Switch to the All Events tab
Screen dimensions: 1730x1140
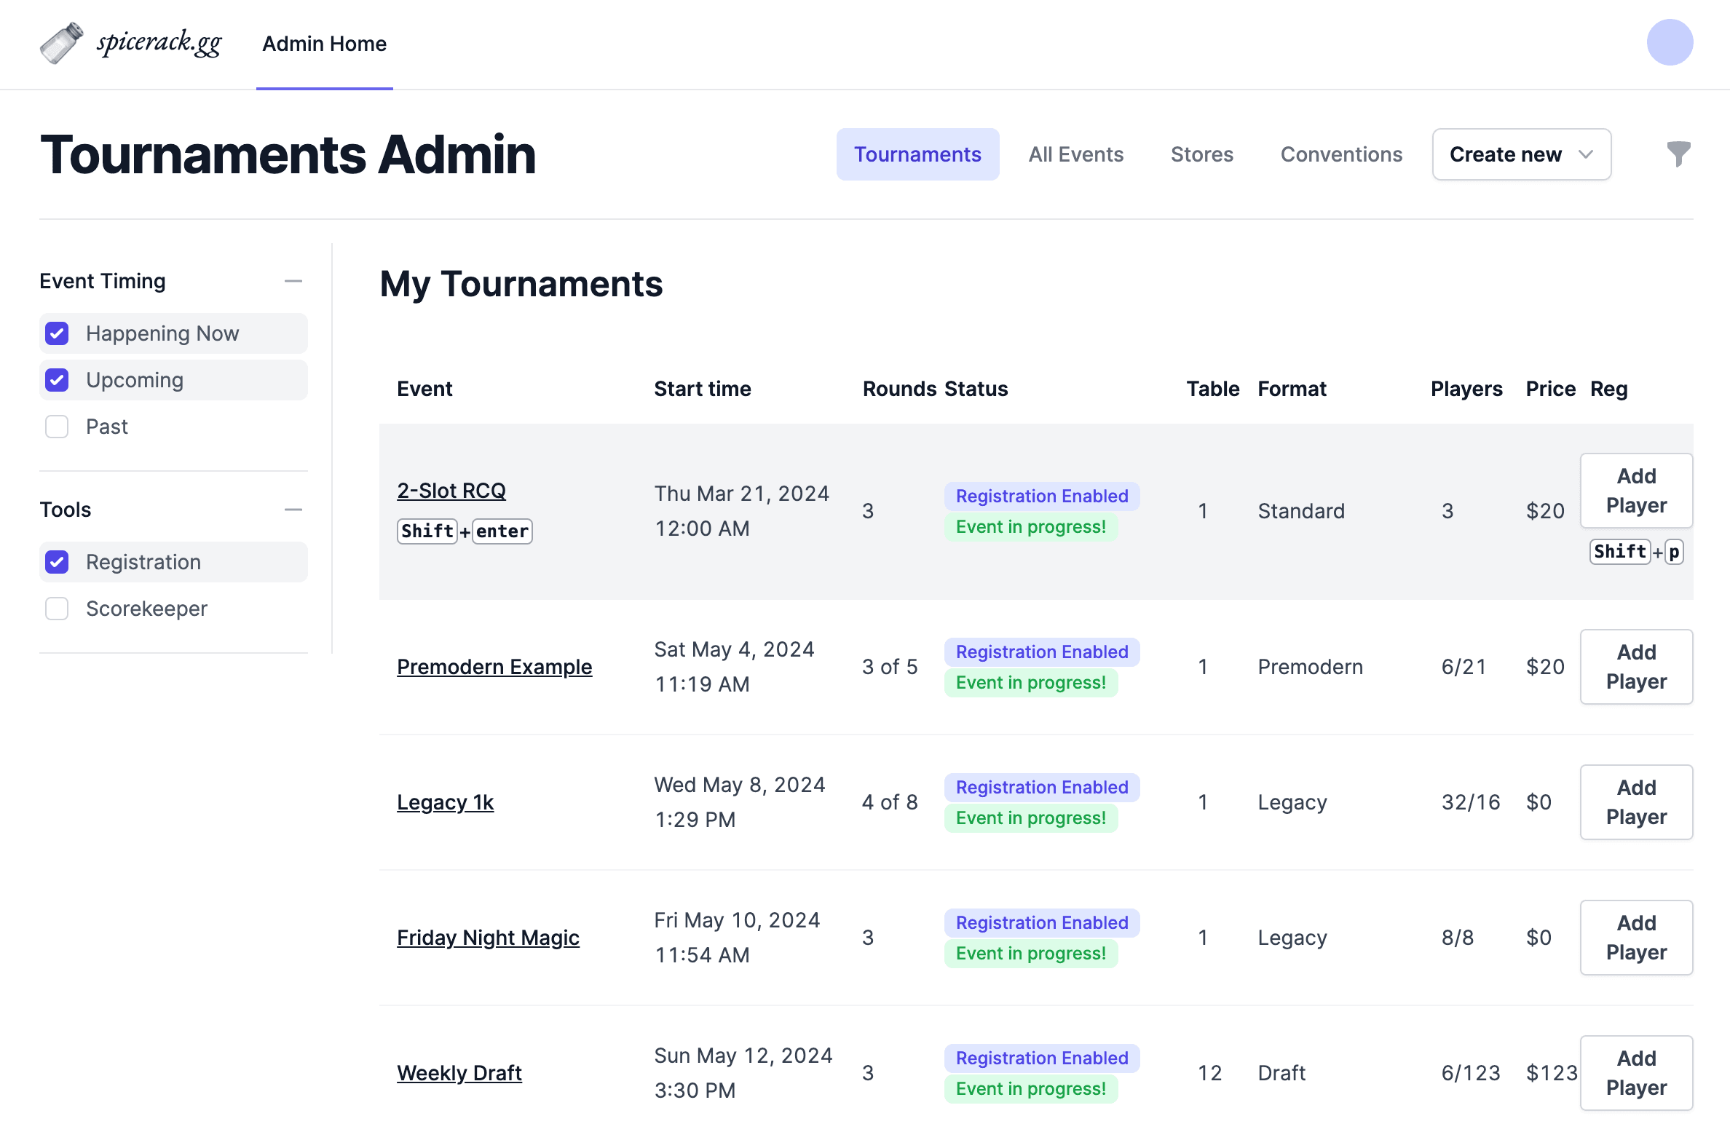(x=1075, y=154)
